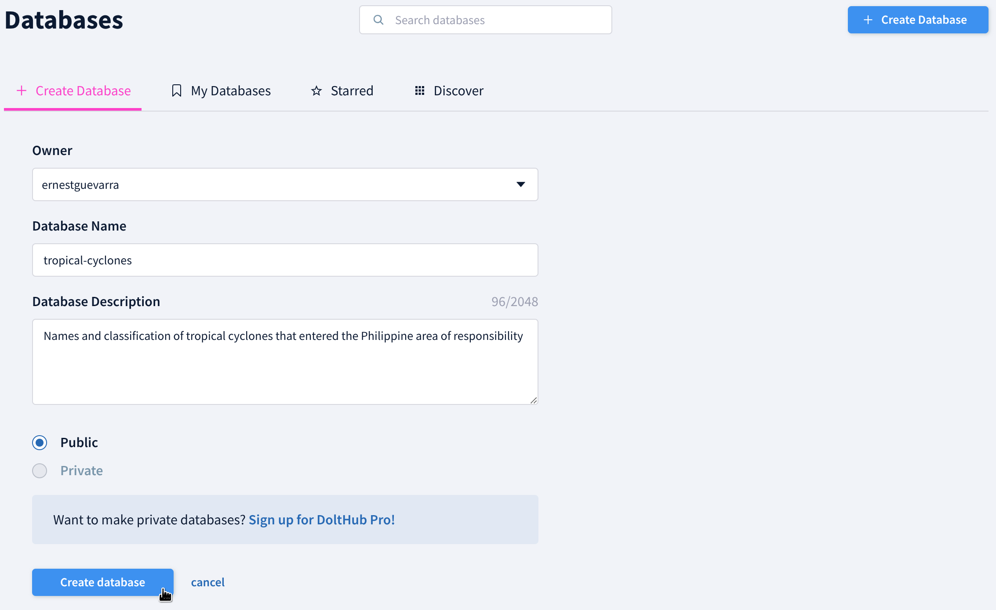Click the cancel link
Image resolution: width=996 pixels, height=610 pixels.
207,582
